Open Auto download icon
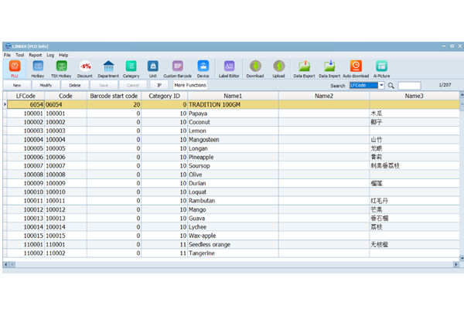Screen dimensions: 464x309 [x=356, y=67]
